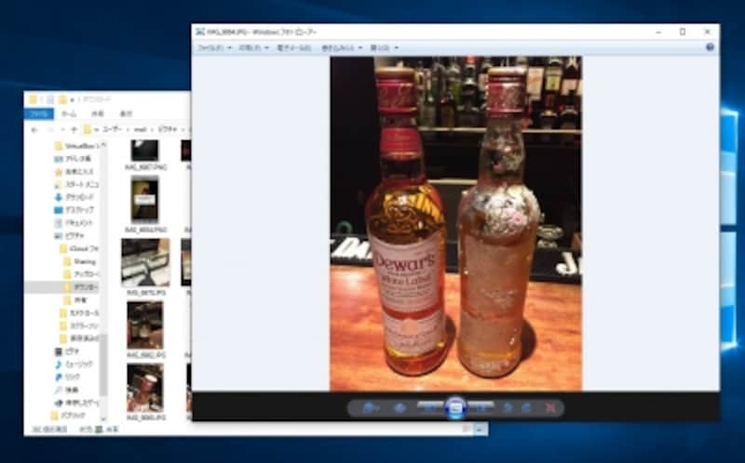The width and height of the screenshot is (745, 463).
Task: Maximize the Photo Viewer window
Action: (683, 32)
